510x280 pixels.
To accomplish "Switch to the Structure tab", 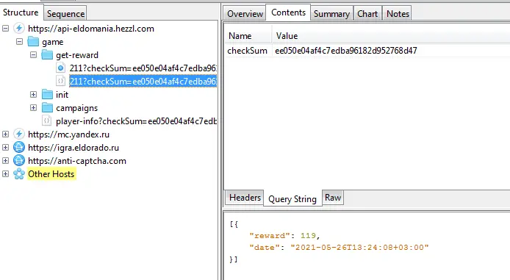I will tap(21, 12).
